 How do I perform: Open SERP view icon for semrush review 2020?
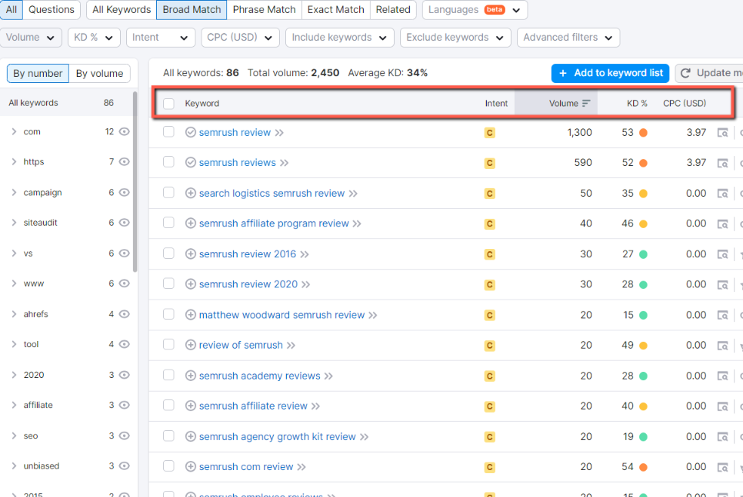point(722,285)
